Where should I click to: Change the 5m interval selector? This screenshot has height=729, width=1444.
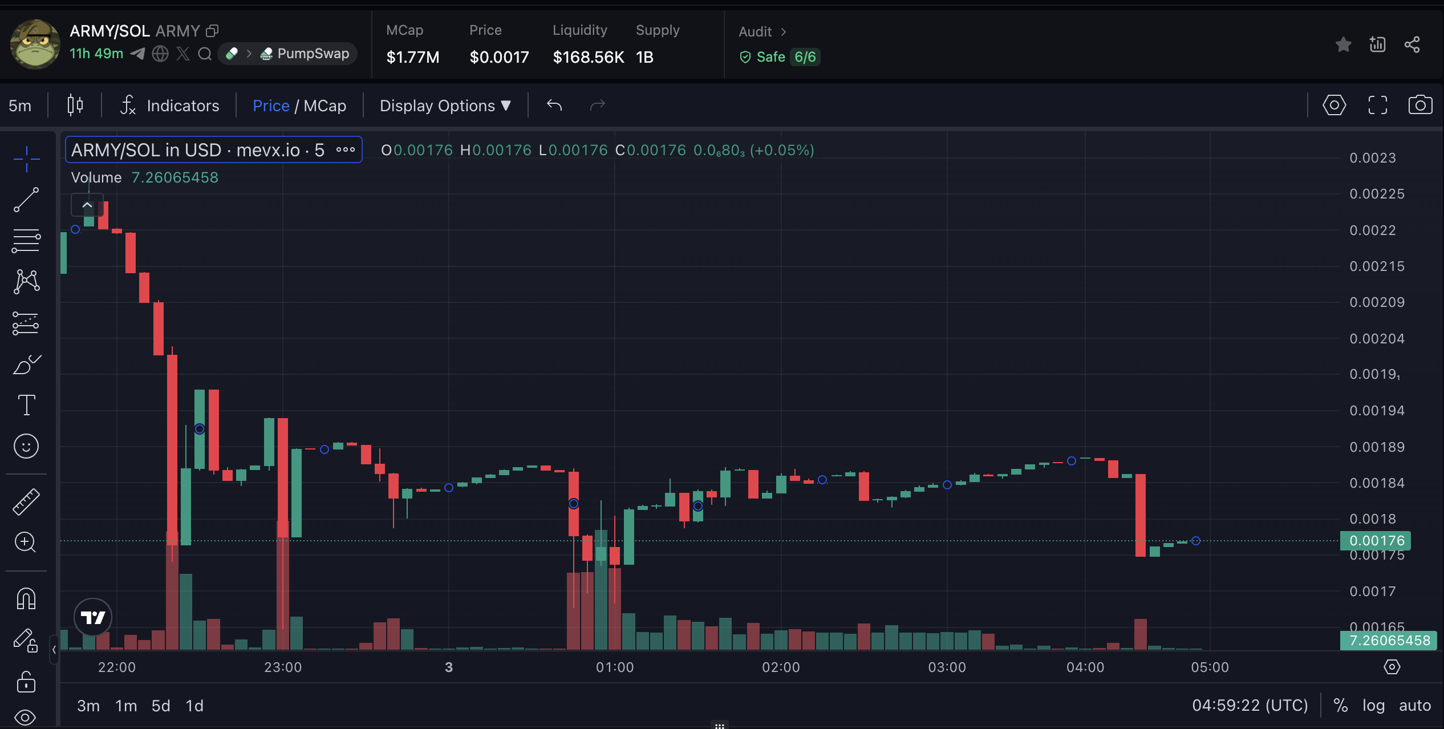tap(20, 106)
